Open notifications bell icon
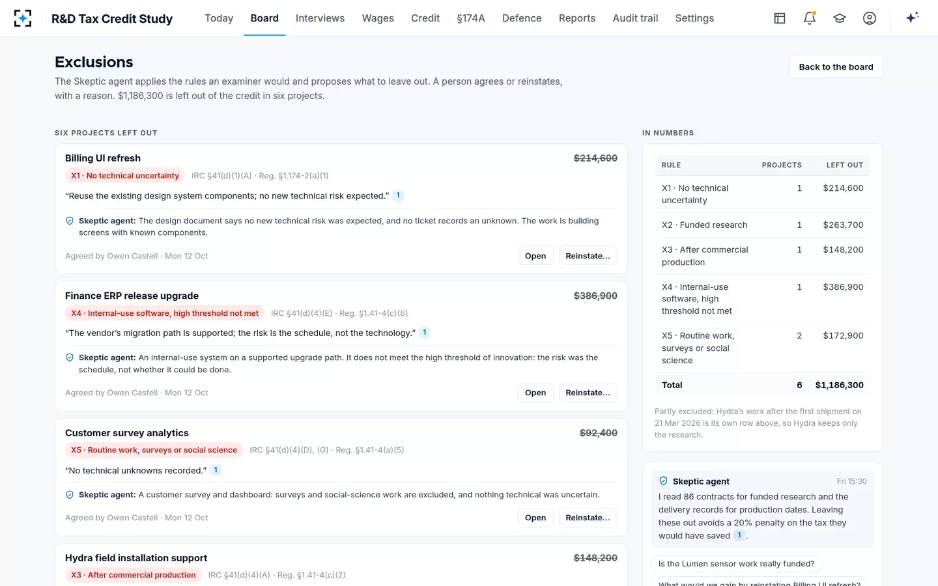This screenshot has width=938, height=586. click(810, 18)
